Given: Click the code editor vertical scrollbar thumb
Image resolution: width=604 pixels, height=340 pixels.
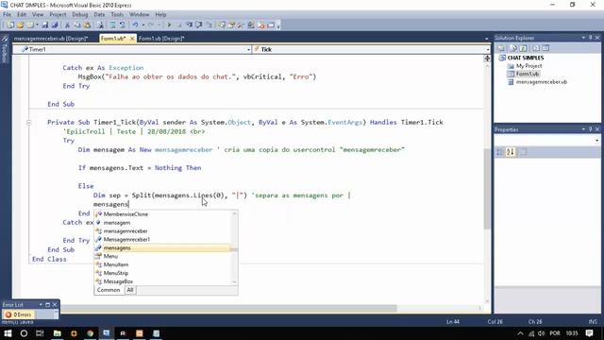Looking at the screenshot, I should pos(487,188).
